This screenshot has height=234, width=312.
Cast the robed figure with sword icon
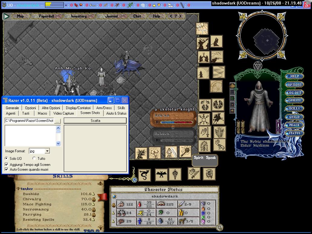tap(171, 152)
